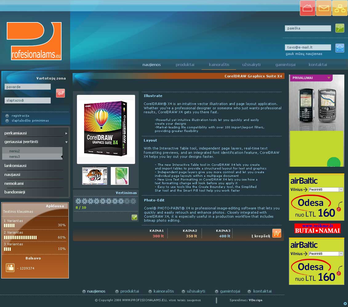Screen dimensions: 348x307
Task: Click the red home icon
Action: point(307,8)
